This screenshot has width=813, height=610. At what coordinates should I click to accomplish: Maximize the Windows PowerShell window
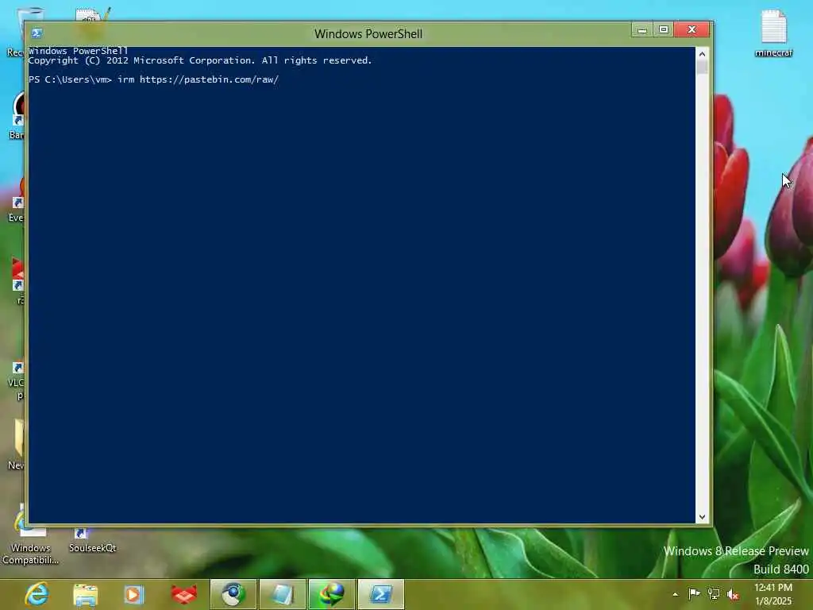click(663, 29)
